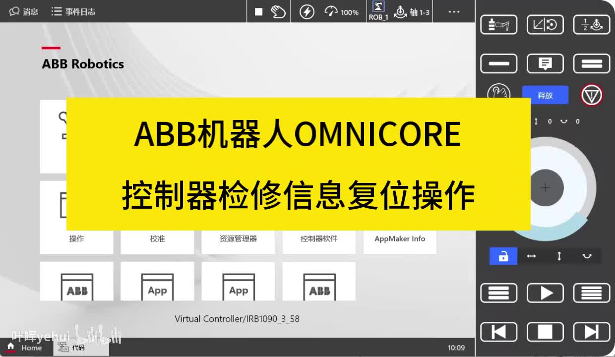The height and width of the screenshot is (357, 615).
Task: Open the 100% speed setting
Action: [x=342, y=12]
